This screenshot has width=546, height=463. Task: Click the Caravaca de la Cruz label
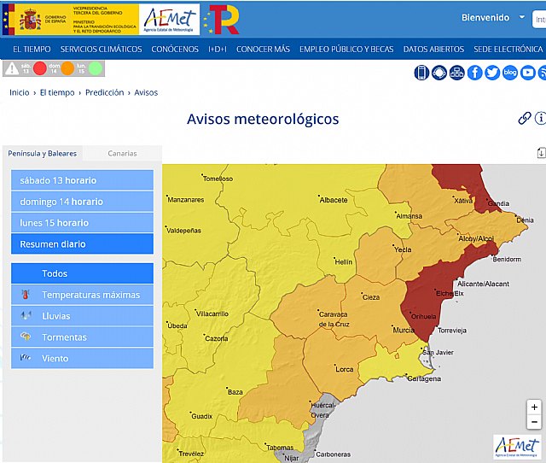click(334, 319)
